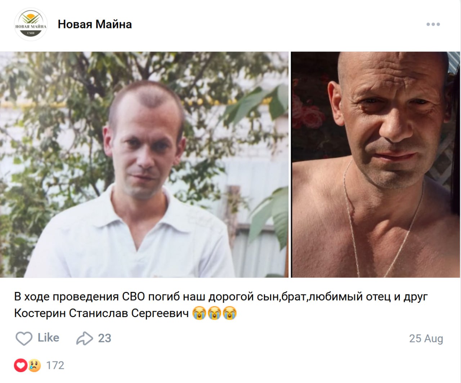Click the sad crying reaction icon beside heart
461x383 pixels.
34,366
